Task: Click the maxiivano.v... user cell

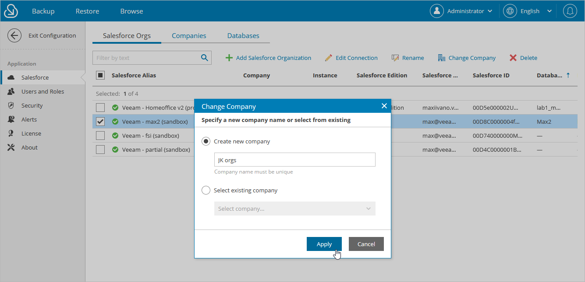Action: pos(440,108)
